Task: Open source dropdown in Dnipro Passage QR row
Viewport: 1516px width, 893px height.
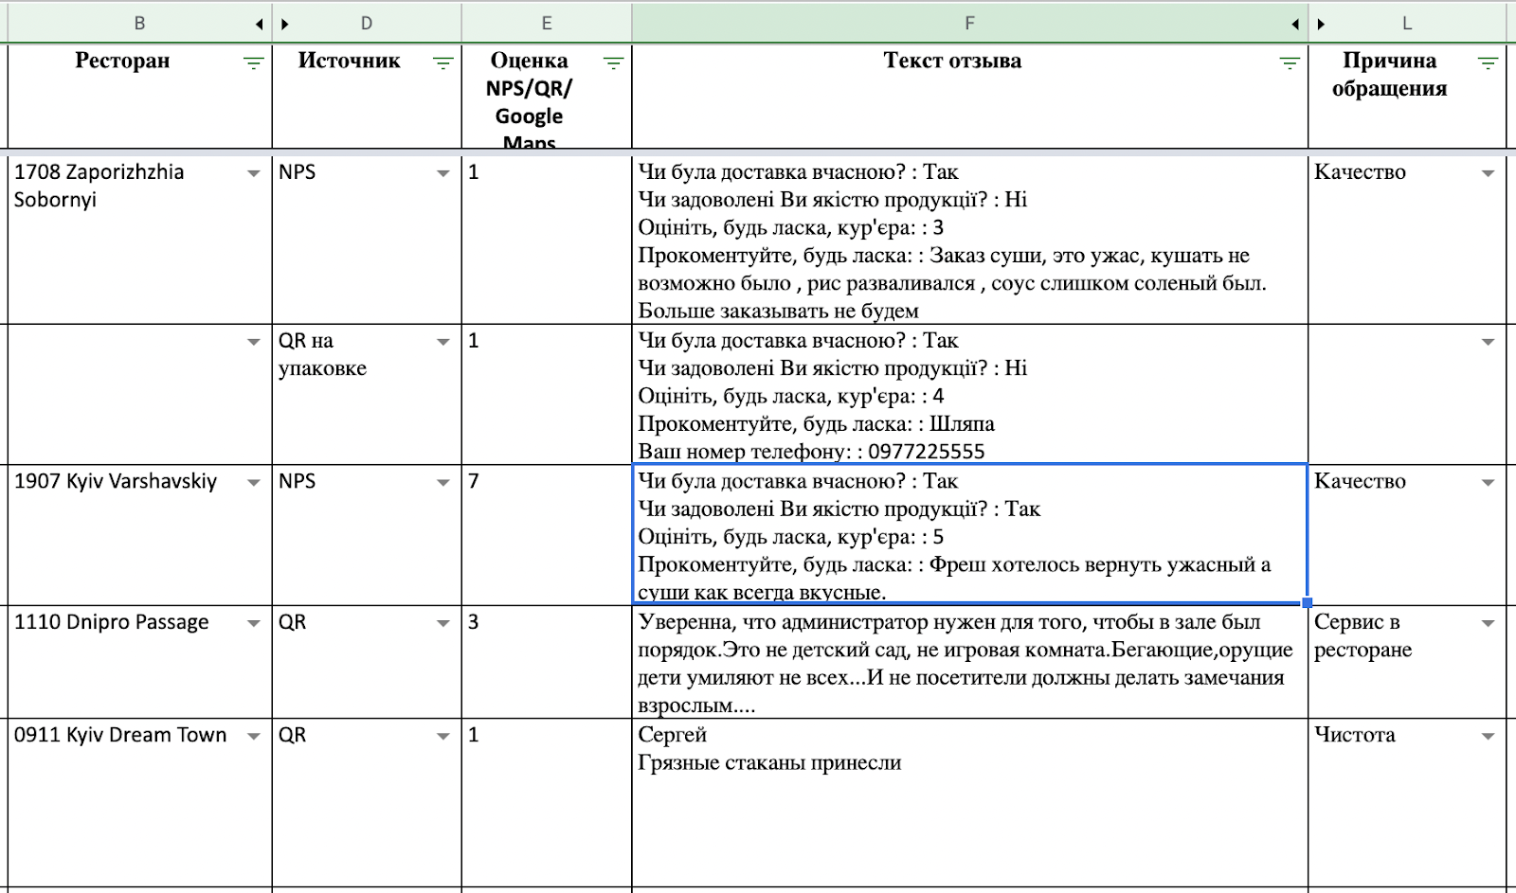Action: coord(442,623)
